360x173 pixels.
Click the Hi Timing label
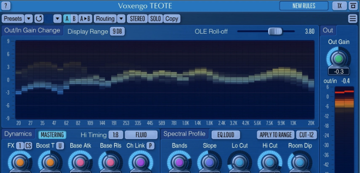(x=93, y=135)
